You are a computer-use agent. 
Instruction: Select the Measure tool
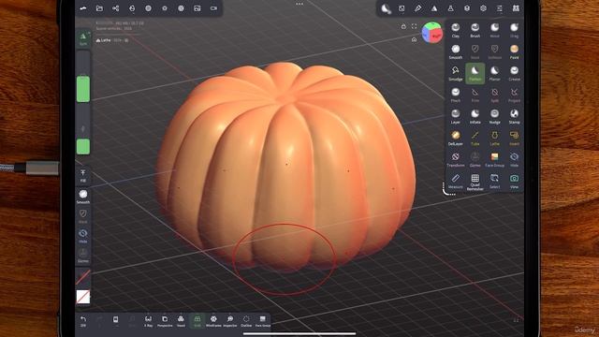point(456,181)
